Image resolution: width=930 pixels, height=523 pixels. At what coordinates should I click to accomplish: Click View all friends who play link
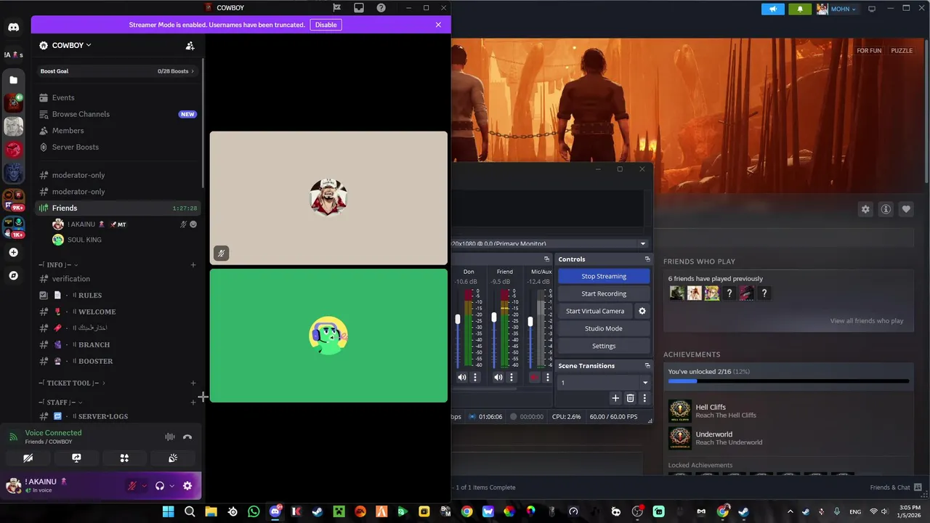(x=867, y=321)
